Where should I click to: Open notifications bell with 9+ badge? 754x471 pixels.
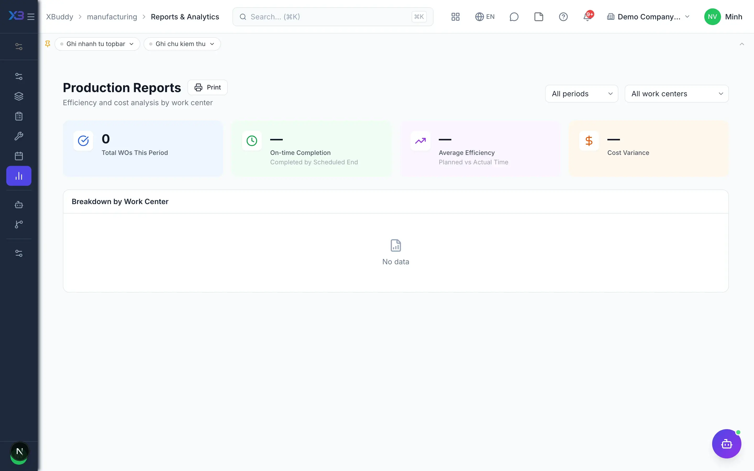pyautogui.click(x=587, y=16)
